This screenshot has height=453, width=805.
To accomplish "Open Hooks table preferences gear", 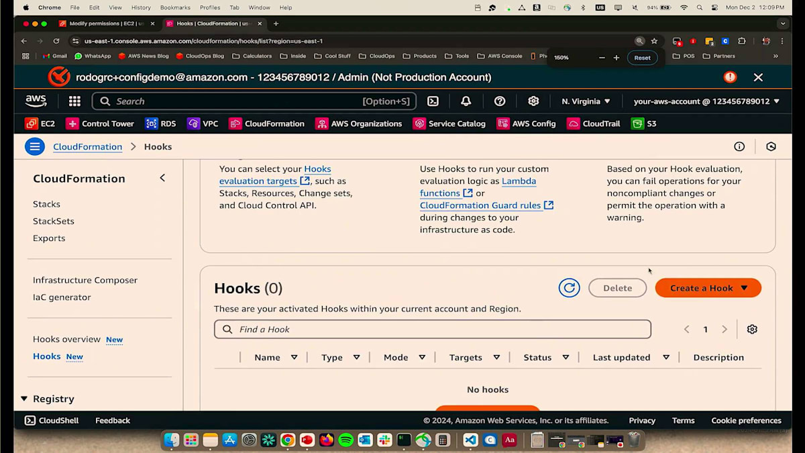I will (752, 330).
